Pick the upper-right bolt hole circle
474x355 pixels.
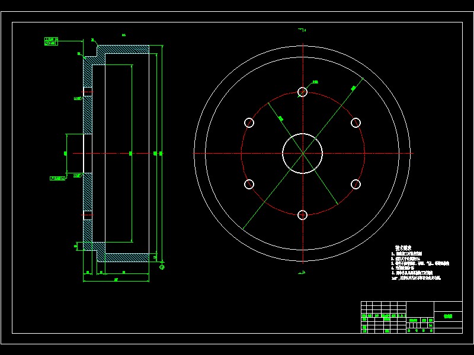tap(356, 123)
